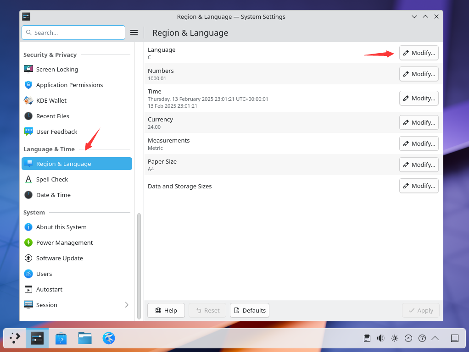Click the 1000.01 value under Numbers
Viewport: 469px width, 352px height.
pos(157,78)
